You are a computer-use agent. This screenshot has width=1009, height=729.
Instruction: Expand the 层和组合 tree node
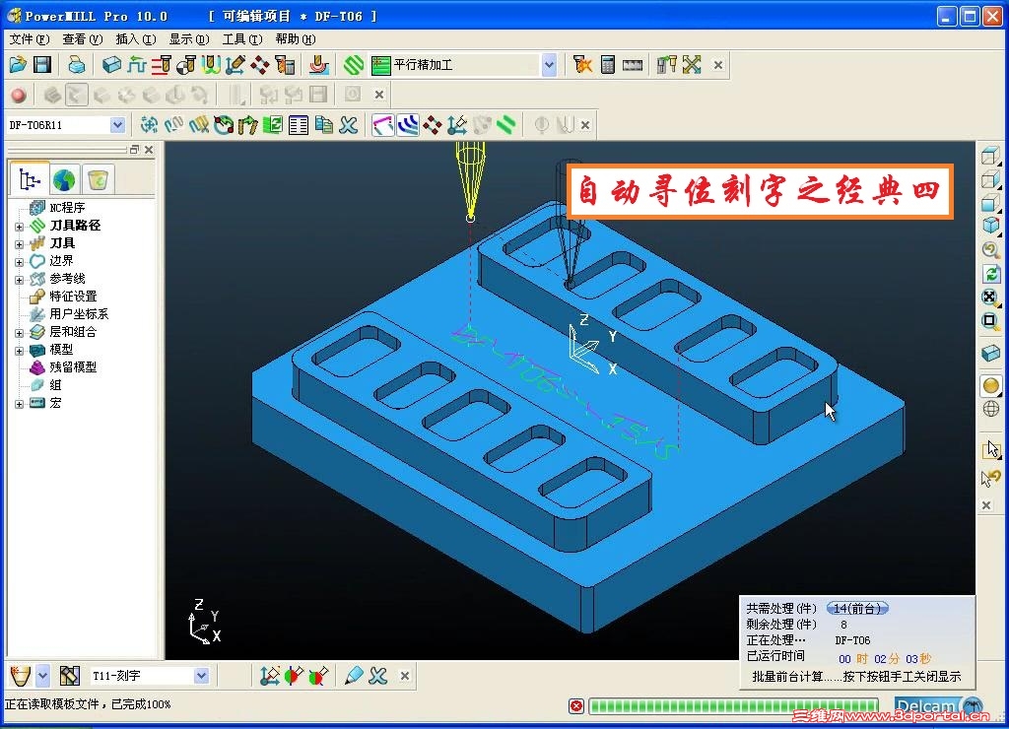[x=20, y=333]
